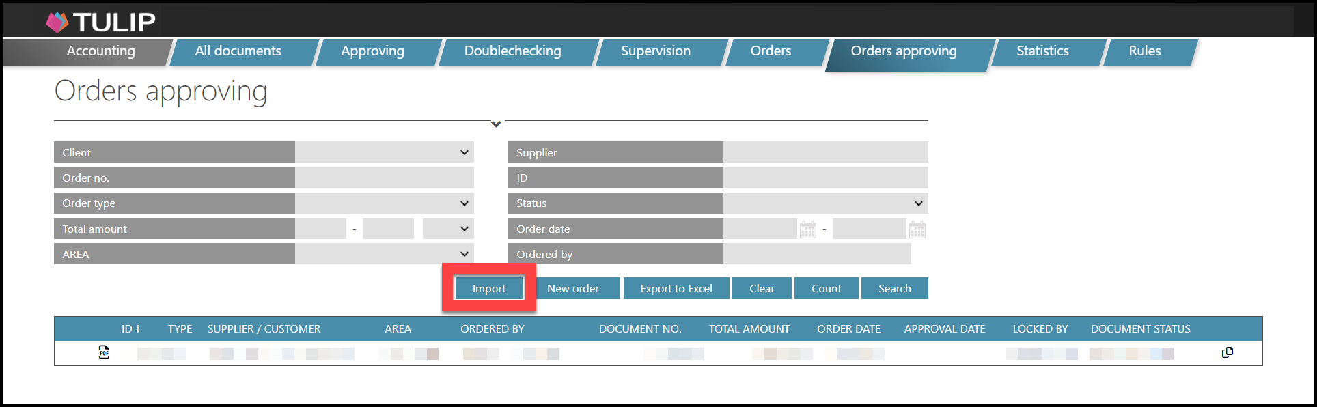Switch to the All documents tab
This screenshot has width=1317, height=407.
pyautogui.click(x=238, y=51)
